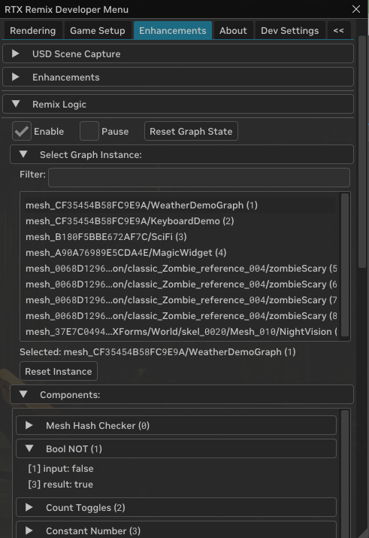This screenshot has height=538, width=369.
Task: Expand the Enhancements collapsible header
Action: 178,77
